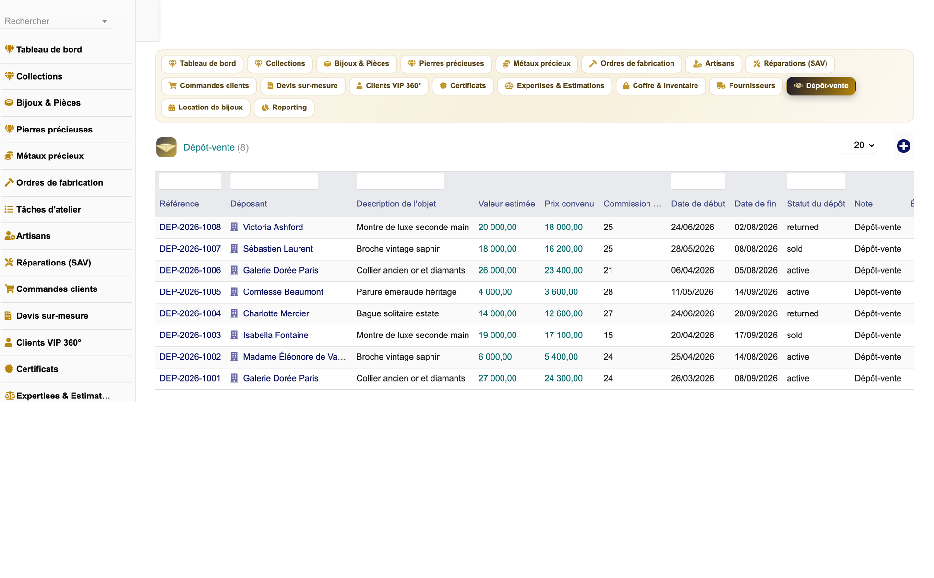This screenshot has width=934, height=578.
Task: Click the gem icon next to sidebar Pierres précieuses
Action: tap(9, 129)
